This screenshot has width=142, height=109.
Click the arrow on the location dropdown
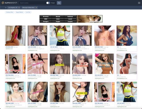click(19, 8)
